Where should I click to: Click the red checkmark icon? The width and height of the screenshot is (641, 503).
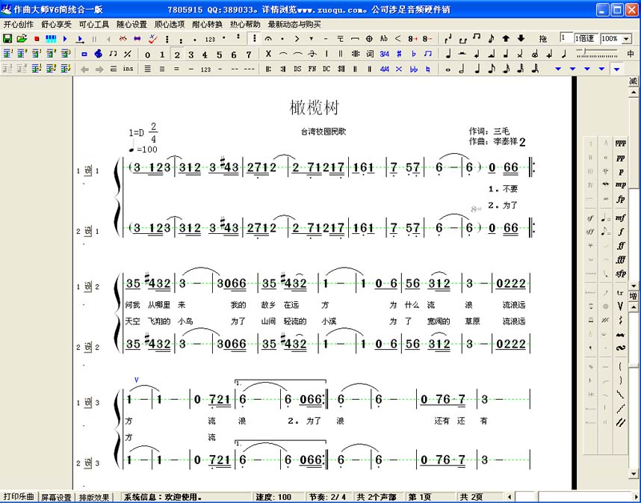tap(152, 39)
